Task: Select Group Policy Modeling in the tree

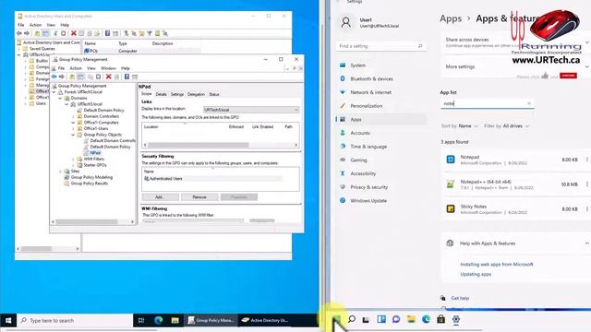Action: (91, 177)
